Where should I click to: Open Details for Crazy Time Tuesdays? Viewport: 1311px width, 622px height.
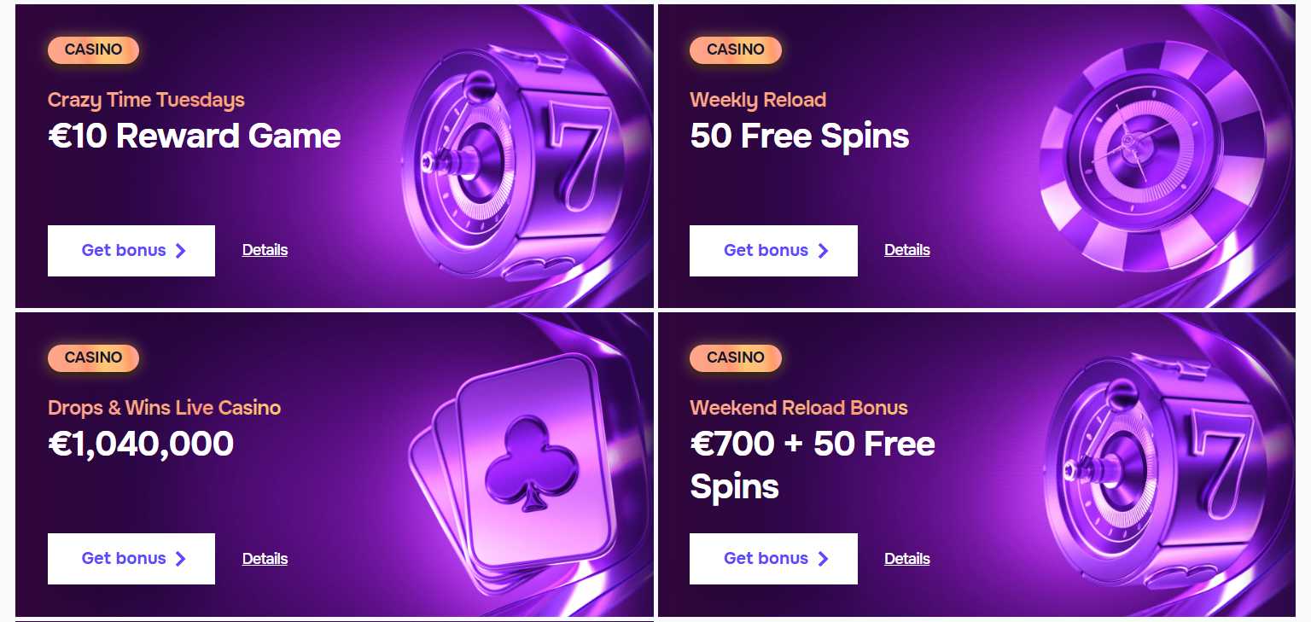tap(265, 250)
